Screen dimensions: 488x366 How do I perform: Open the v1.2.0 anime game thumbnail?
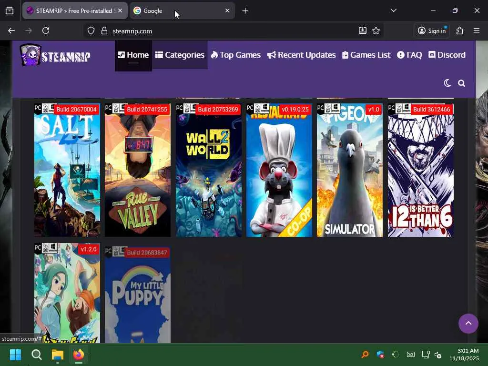[x=67, y=293]
